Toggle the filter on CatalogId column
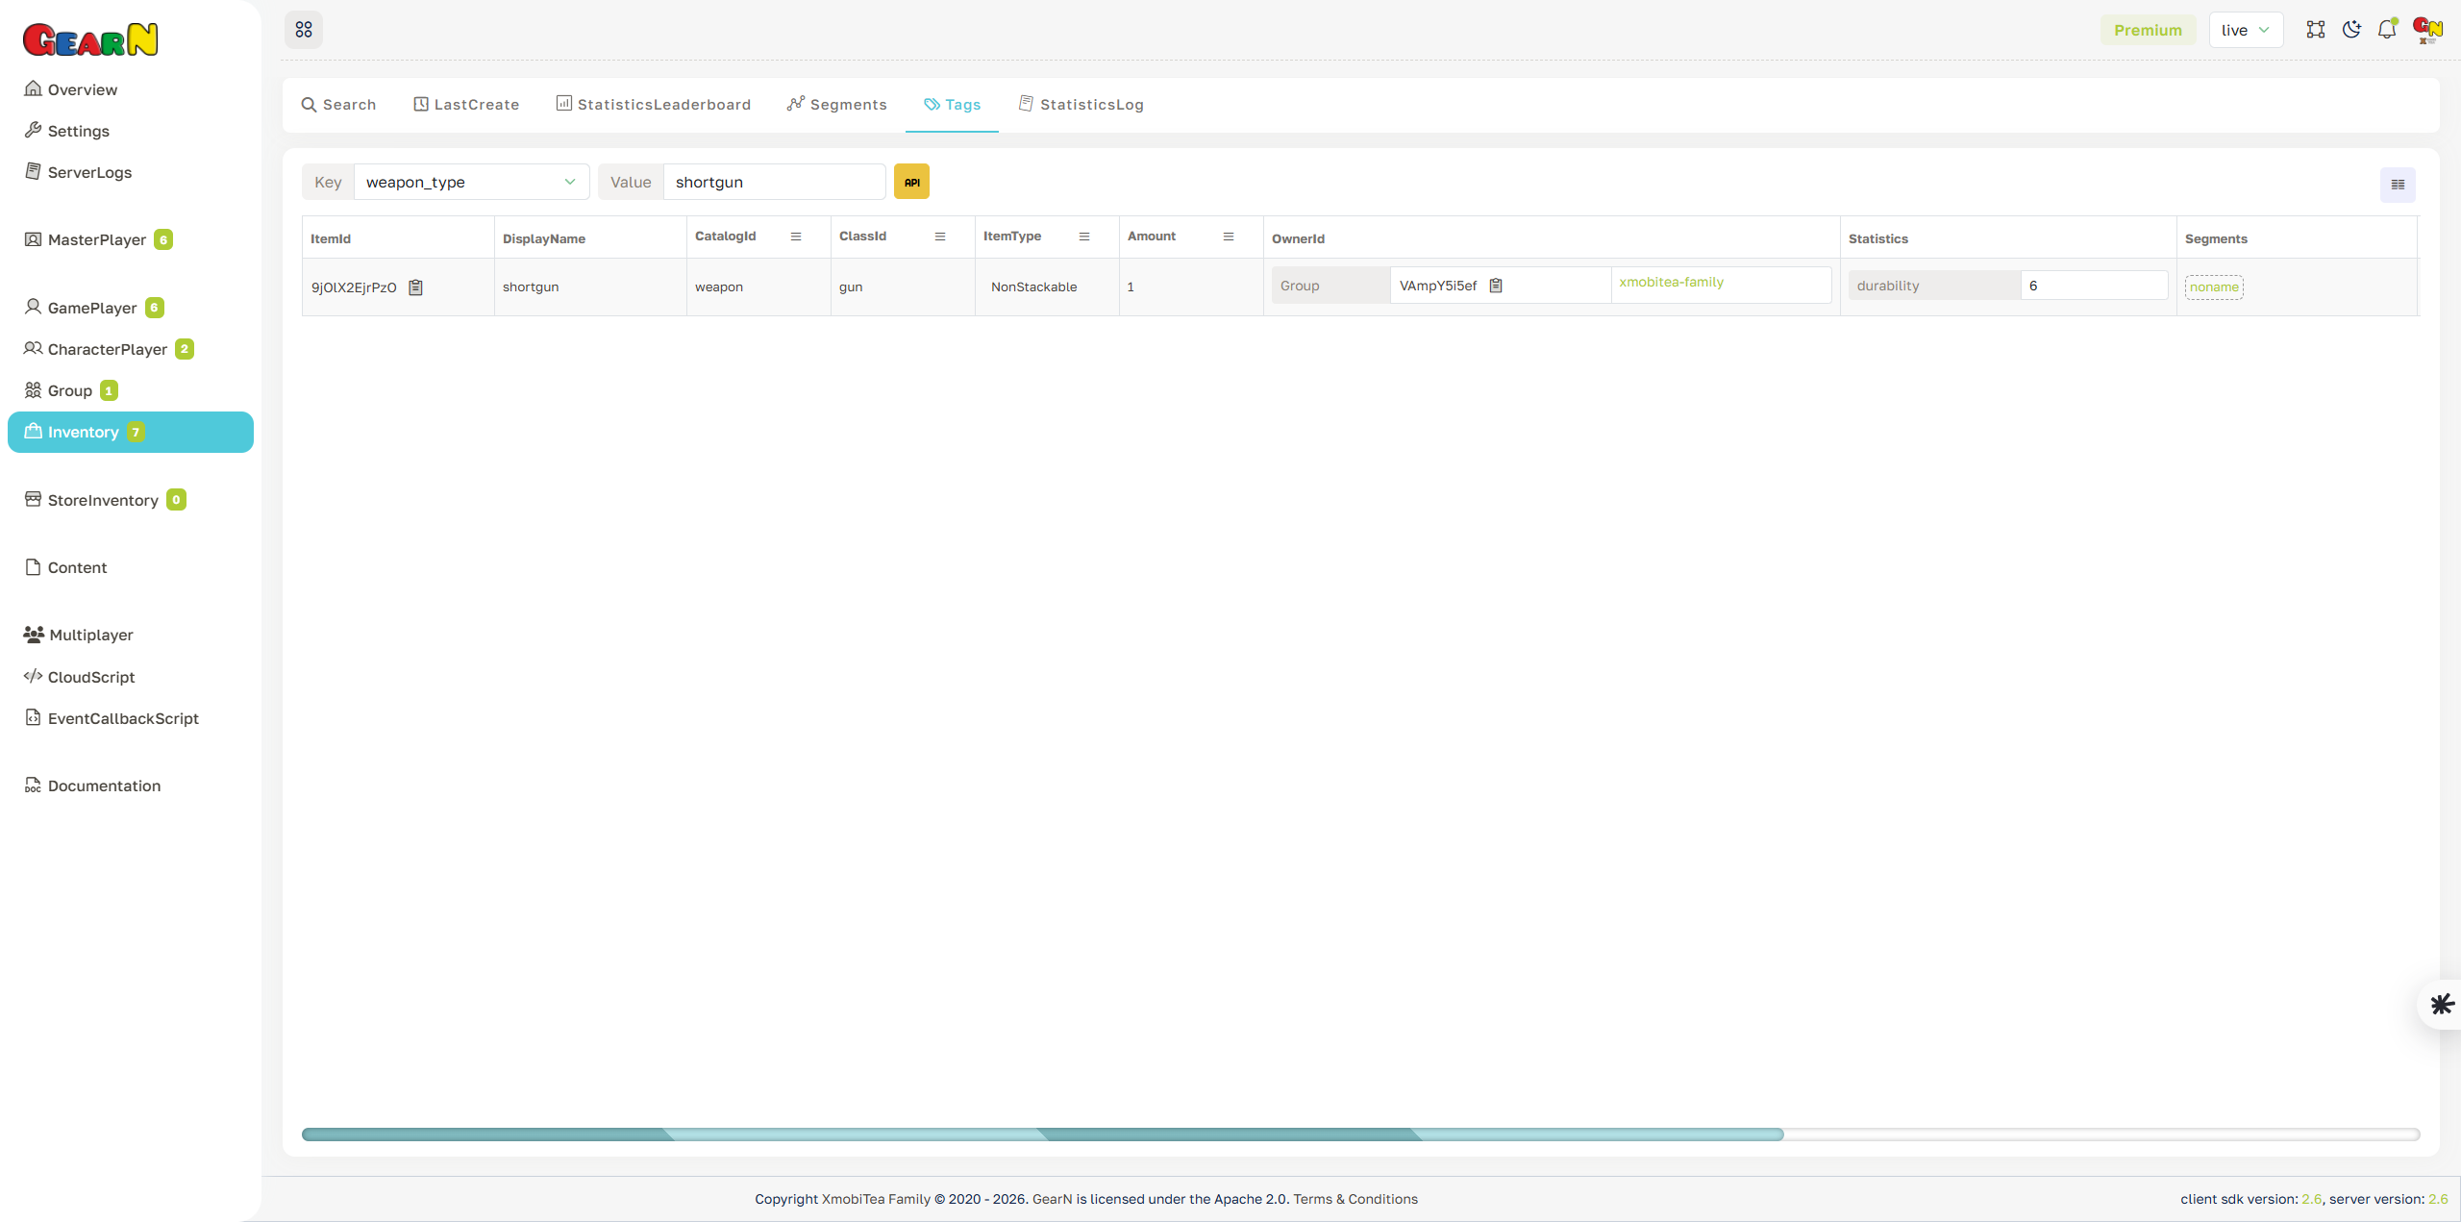The image size is (2461, 1222). click(x=796, y=236)
